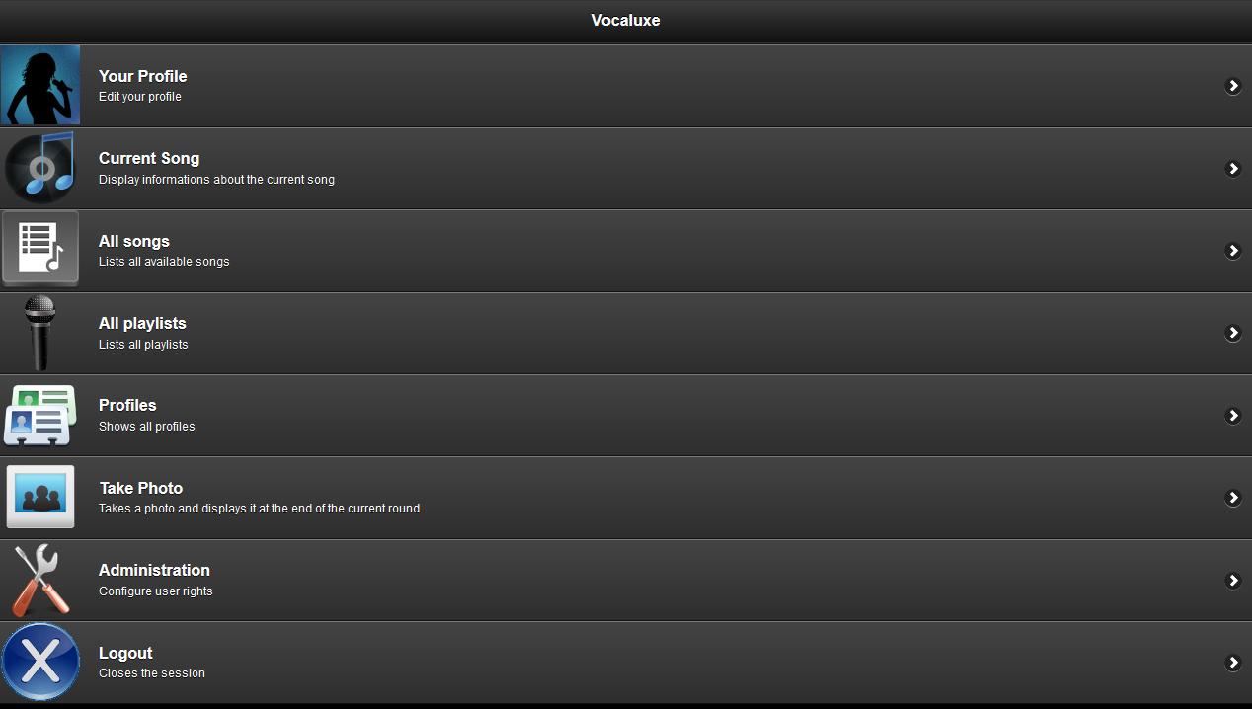Open Current Song using the right chevron
The image size is (1252, 709).
click(1233, 168)
